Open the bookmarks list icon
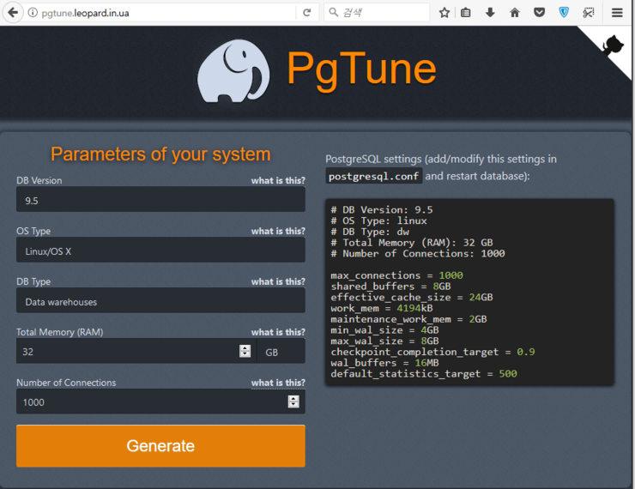The image size is (635, 489). coord(466,13)
